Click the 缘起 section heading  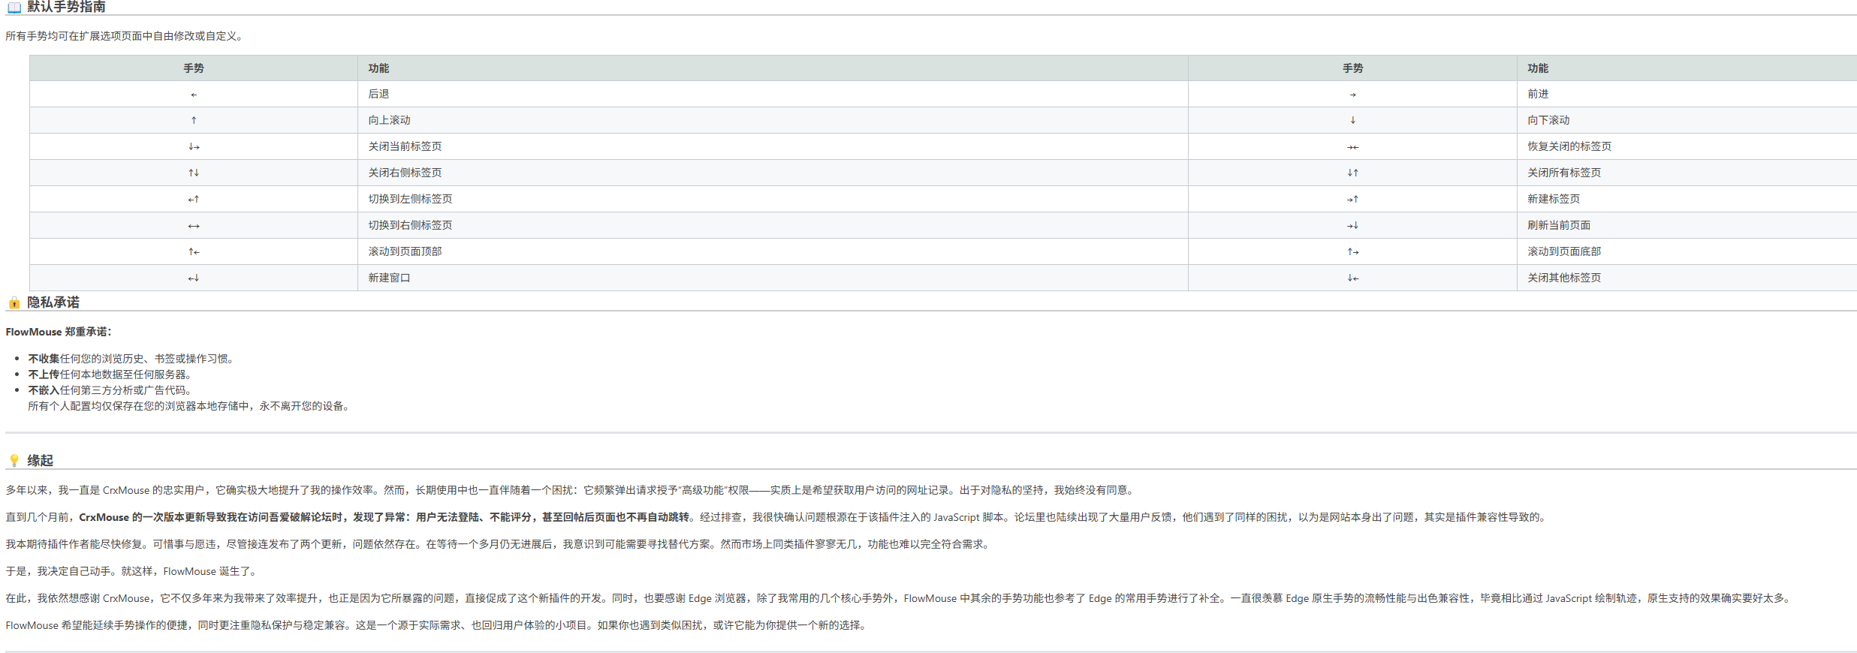click(41, 460)
